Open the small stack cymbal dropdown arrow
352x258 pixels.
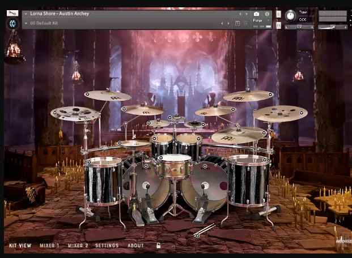point(203,124)
